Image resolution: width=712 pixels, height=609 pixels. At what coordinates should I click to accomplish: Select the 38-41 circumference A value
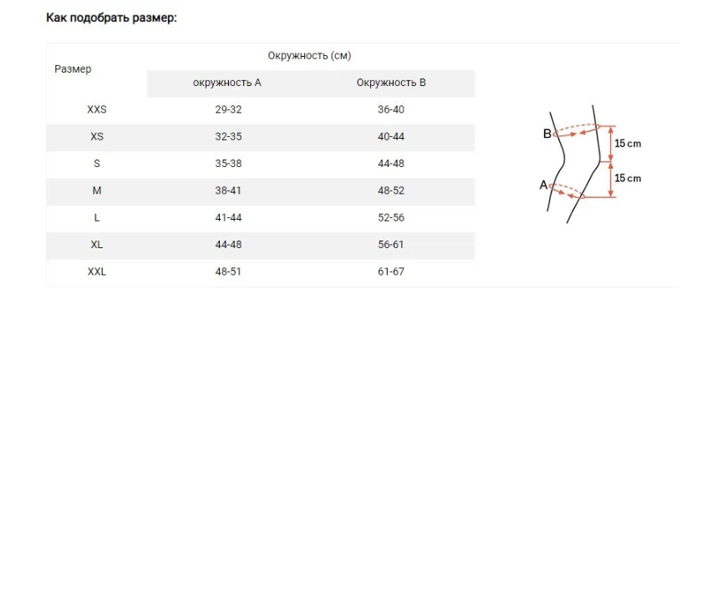coord(228,190)
